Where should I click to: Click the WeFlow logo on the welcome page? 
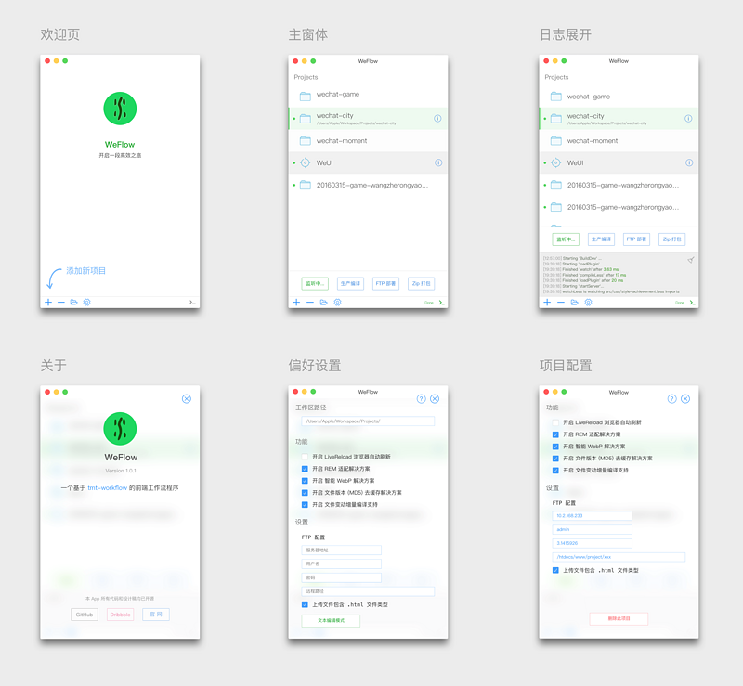119,109
